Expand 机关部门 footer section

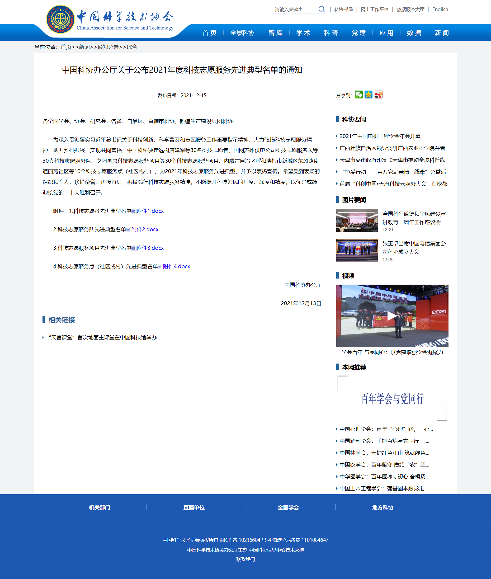point(99,507)
